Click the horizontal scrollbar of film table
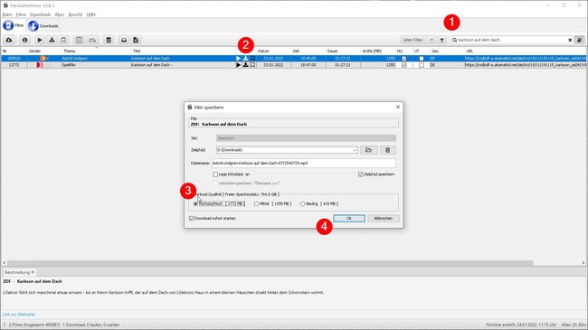Image resolution: width=588 pixels, height=330 pixels. click(270, 263)
